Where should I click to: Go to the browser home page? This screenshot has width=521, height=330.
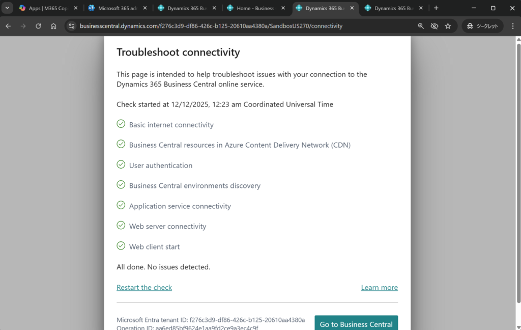[x=53, y=26]
